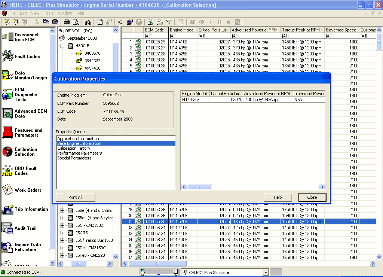Open the CELECT Plus Simulator dropdown
This screenshot has width=383, height=277.
[266, 273]
